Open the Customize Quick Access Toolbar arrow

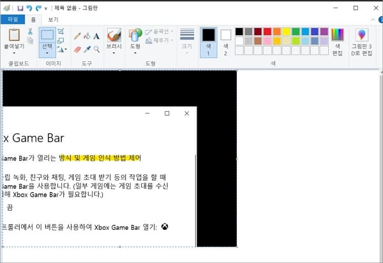(x=46, y=8)
